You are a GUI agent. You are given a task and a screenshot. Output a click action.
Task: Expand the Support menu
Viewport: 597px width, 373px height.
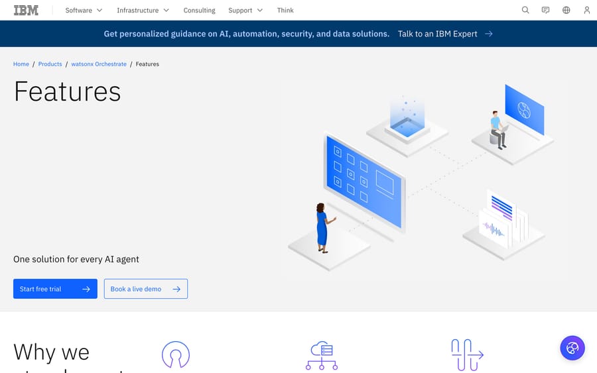[245, 10]
